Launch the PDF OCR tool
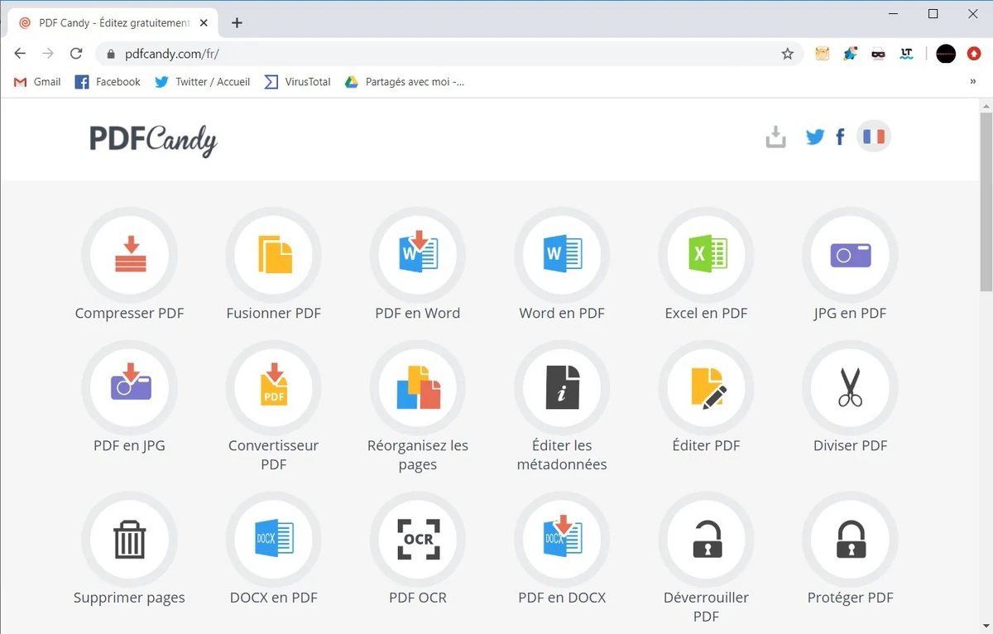This screenshot has width=993, height=634. 417,539
